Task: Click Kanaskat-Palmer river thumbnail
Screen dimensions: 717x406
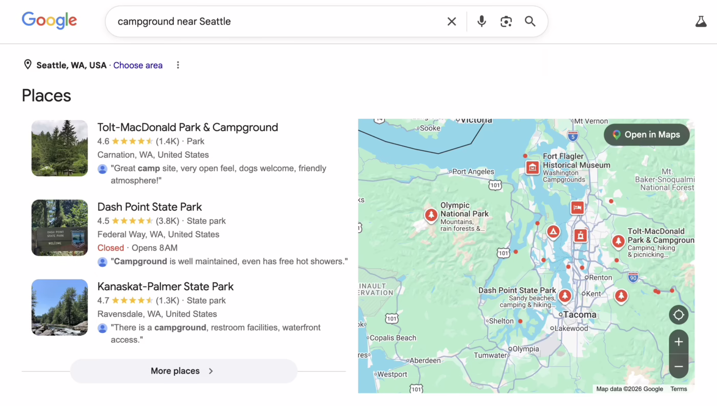Action: (59, 308)
